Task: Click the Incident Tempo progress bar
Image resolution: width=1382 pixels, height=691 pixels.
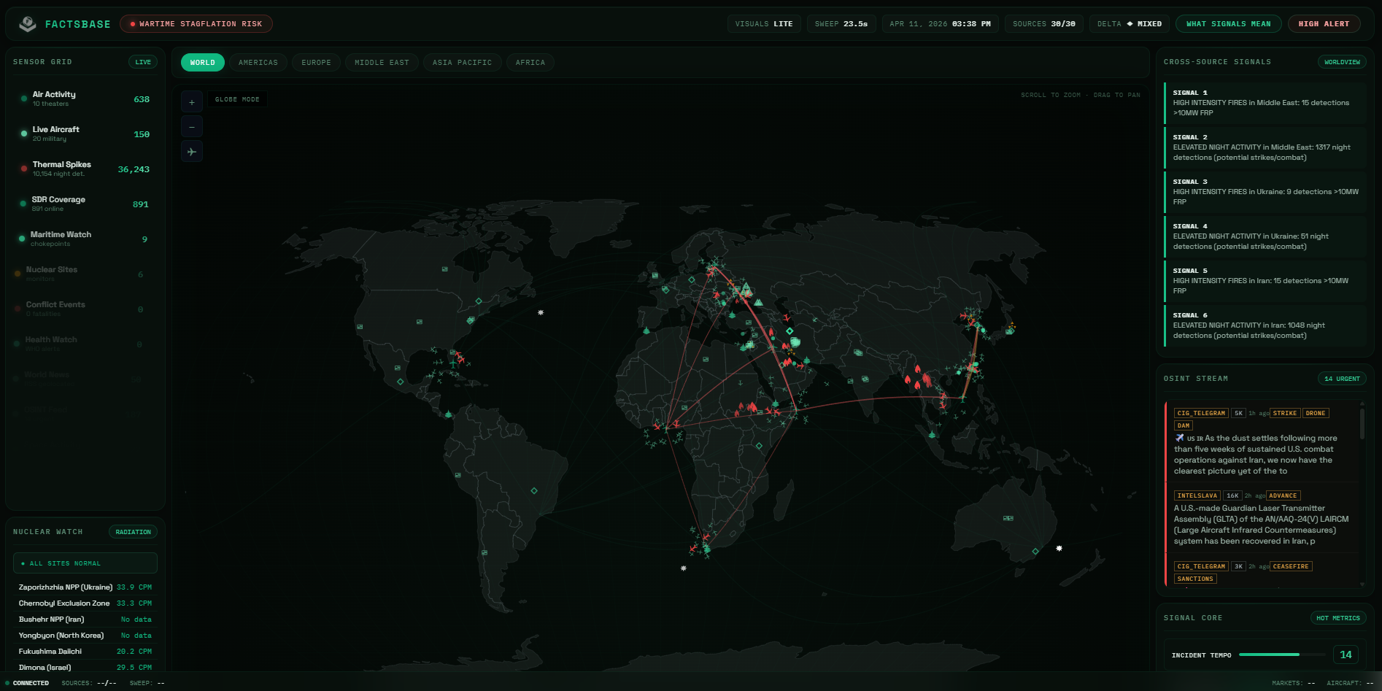Action: 1281,655
